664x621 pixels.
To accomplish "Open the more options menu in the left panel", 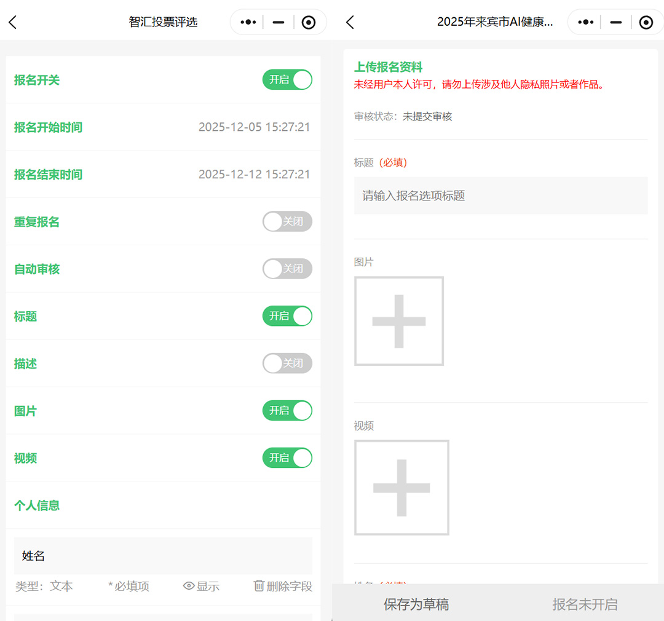I will pyautogui.click(x=248, y=23).
